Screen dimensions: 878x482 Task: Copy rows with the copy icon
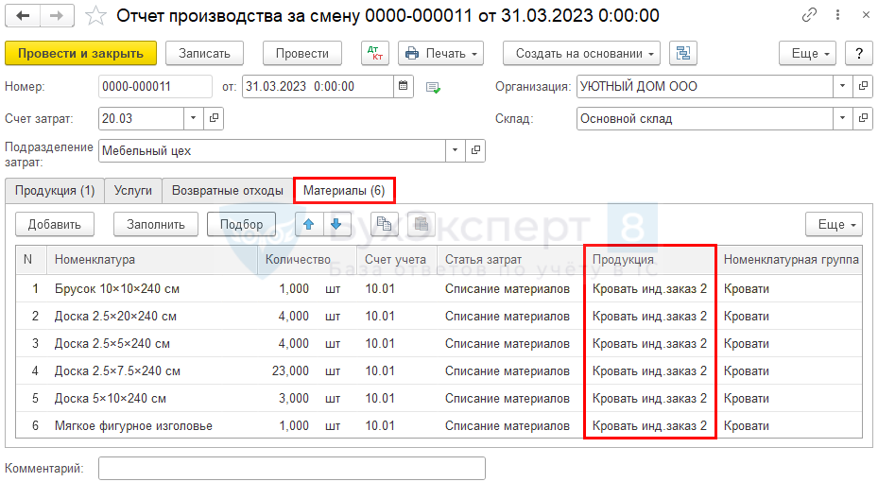384,225
